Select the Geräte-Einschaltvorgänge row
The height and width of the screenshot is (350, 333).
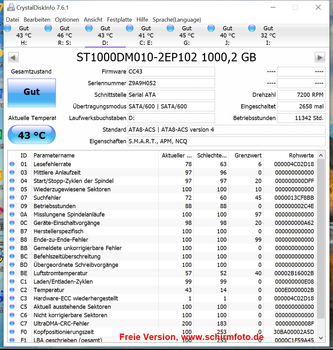[x=162, y=223]
